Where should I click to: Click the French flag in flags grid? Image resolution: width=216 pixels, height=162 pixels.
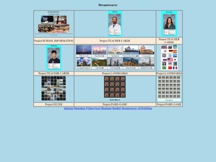(175, 68)
